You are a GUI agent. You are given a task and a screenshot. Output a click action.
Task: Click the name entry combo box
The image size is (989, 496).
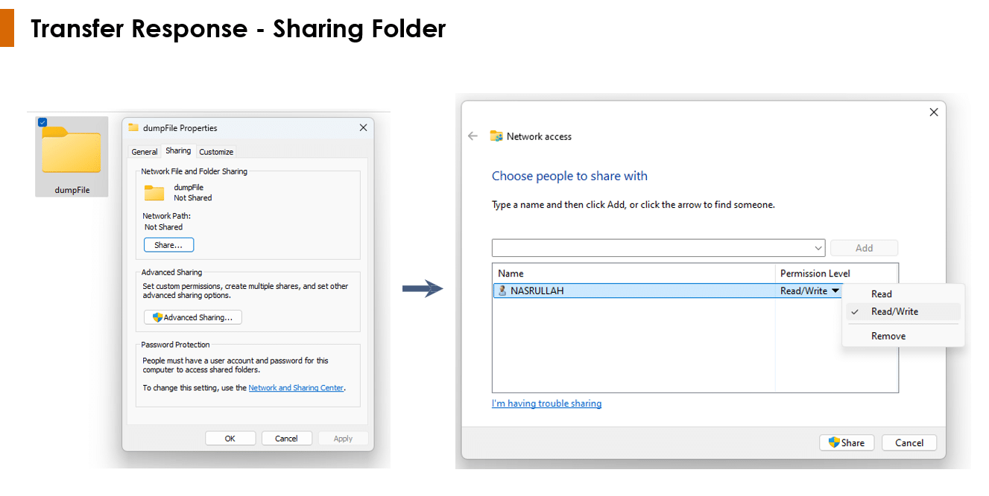[x=658, y=248]
